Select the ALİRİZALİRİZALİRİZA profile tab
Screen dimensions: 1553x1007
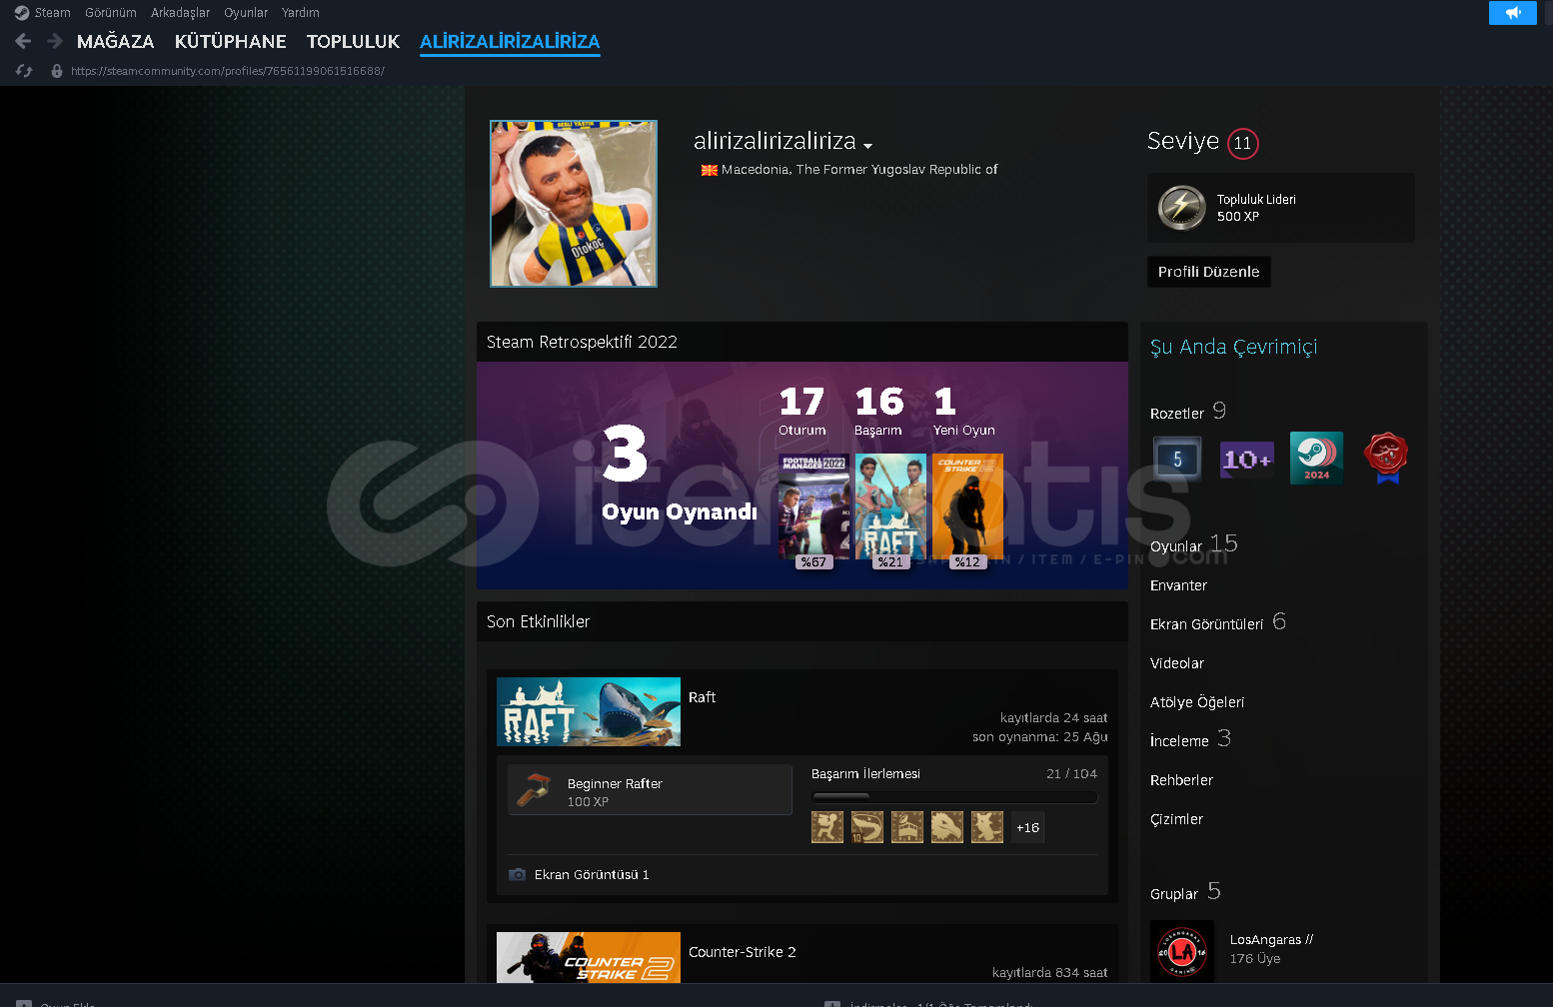click(510, 42)
